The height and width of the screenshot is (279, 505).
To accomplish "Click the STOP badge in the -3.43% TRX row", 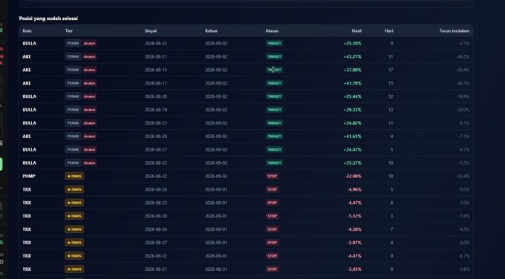I will [x=272, y=269].
